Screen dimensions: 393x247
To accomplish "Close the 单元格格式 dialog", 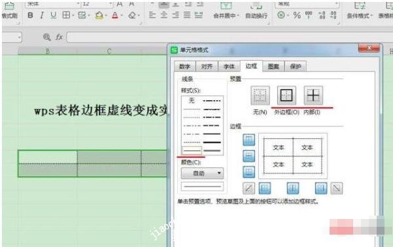I will point(369,48).
